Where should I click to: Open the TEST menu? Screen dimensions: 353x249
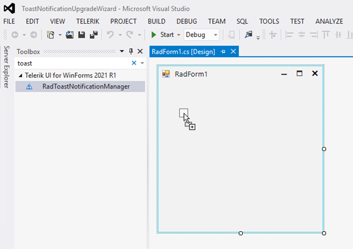[x=297, y=21]
